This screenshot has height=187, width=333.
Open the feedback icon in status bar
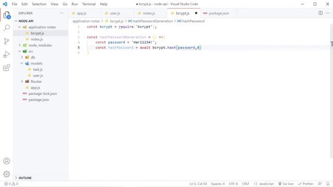tap(319, 184)
